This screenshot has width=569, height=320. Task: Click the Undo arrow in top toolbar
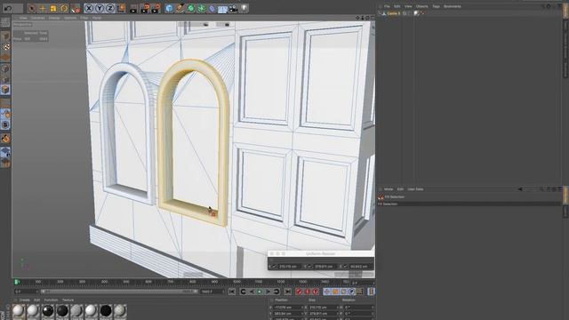tap(9, 8)
